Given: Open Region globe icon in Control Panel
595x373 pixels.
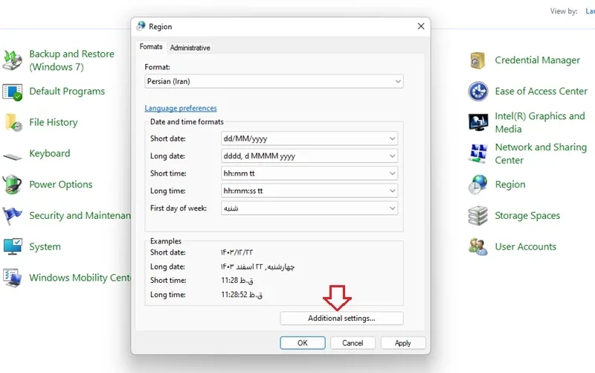Looking at the screenshot, I should 478,185.
